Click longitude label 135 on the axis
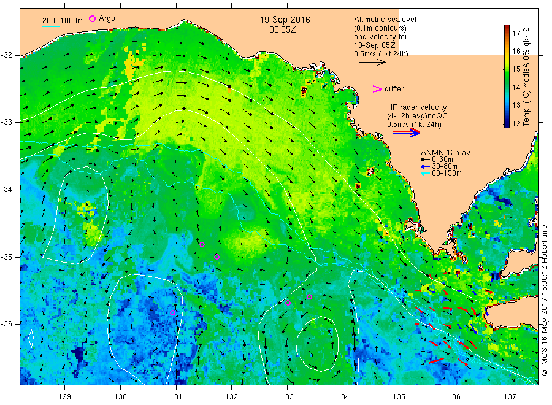Screen dimensions: 552x405 (399, 397)
